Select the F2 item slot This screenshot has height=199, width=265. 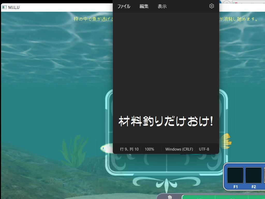[x=253, y=175]
